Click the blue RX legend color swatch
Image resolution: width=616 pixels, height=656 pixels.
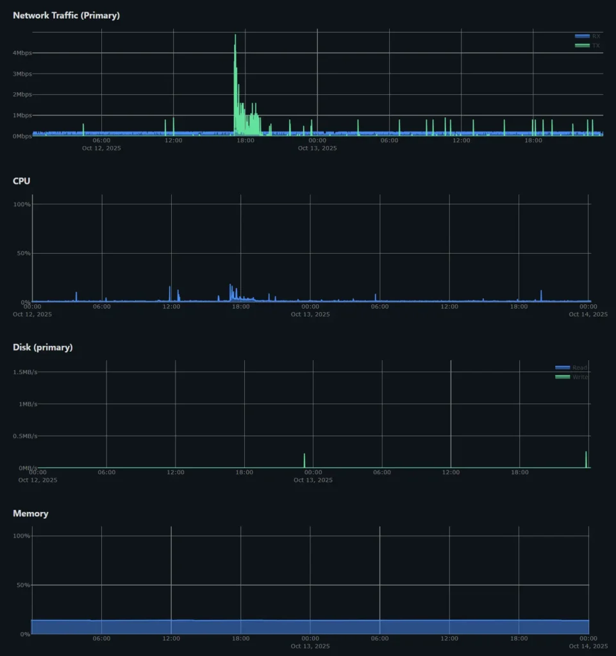[x=582, y=37]
